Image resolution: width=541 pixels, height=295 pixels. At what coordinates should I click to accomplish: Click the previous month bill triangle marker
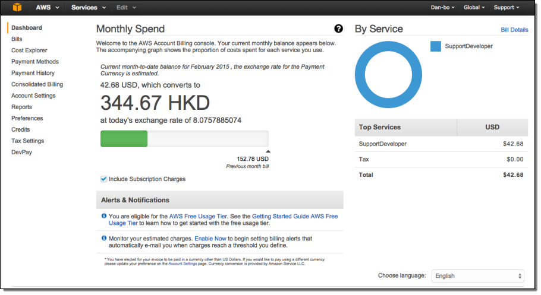(268, 151)
